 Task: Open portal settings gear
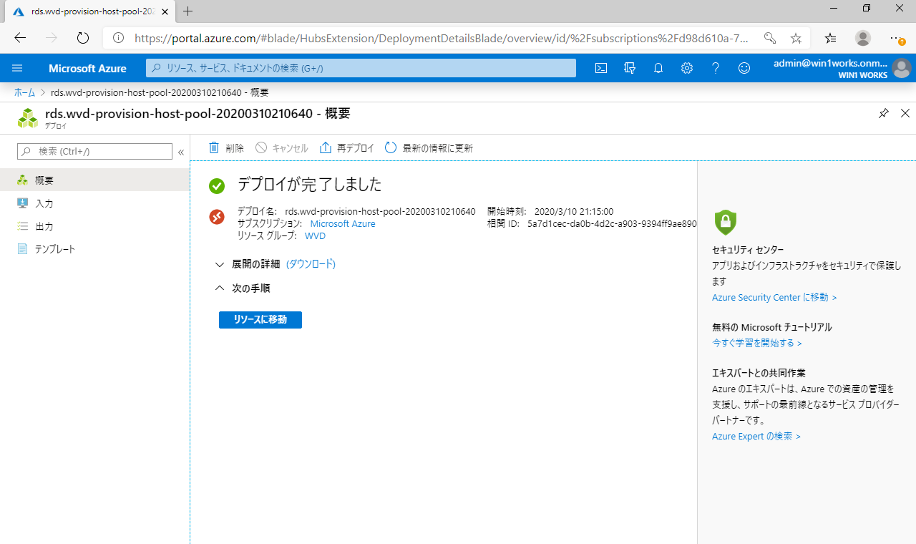pyautogui.click(x=687, y=68)
